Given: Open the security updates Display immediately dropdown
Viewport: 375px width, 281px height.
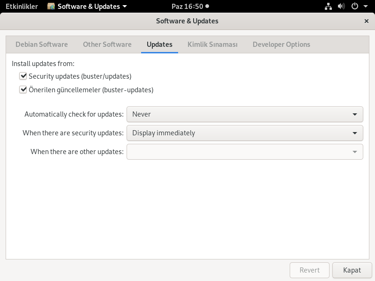Looking at the screenshot, I should [x=245, y=133].
